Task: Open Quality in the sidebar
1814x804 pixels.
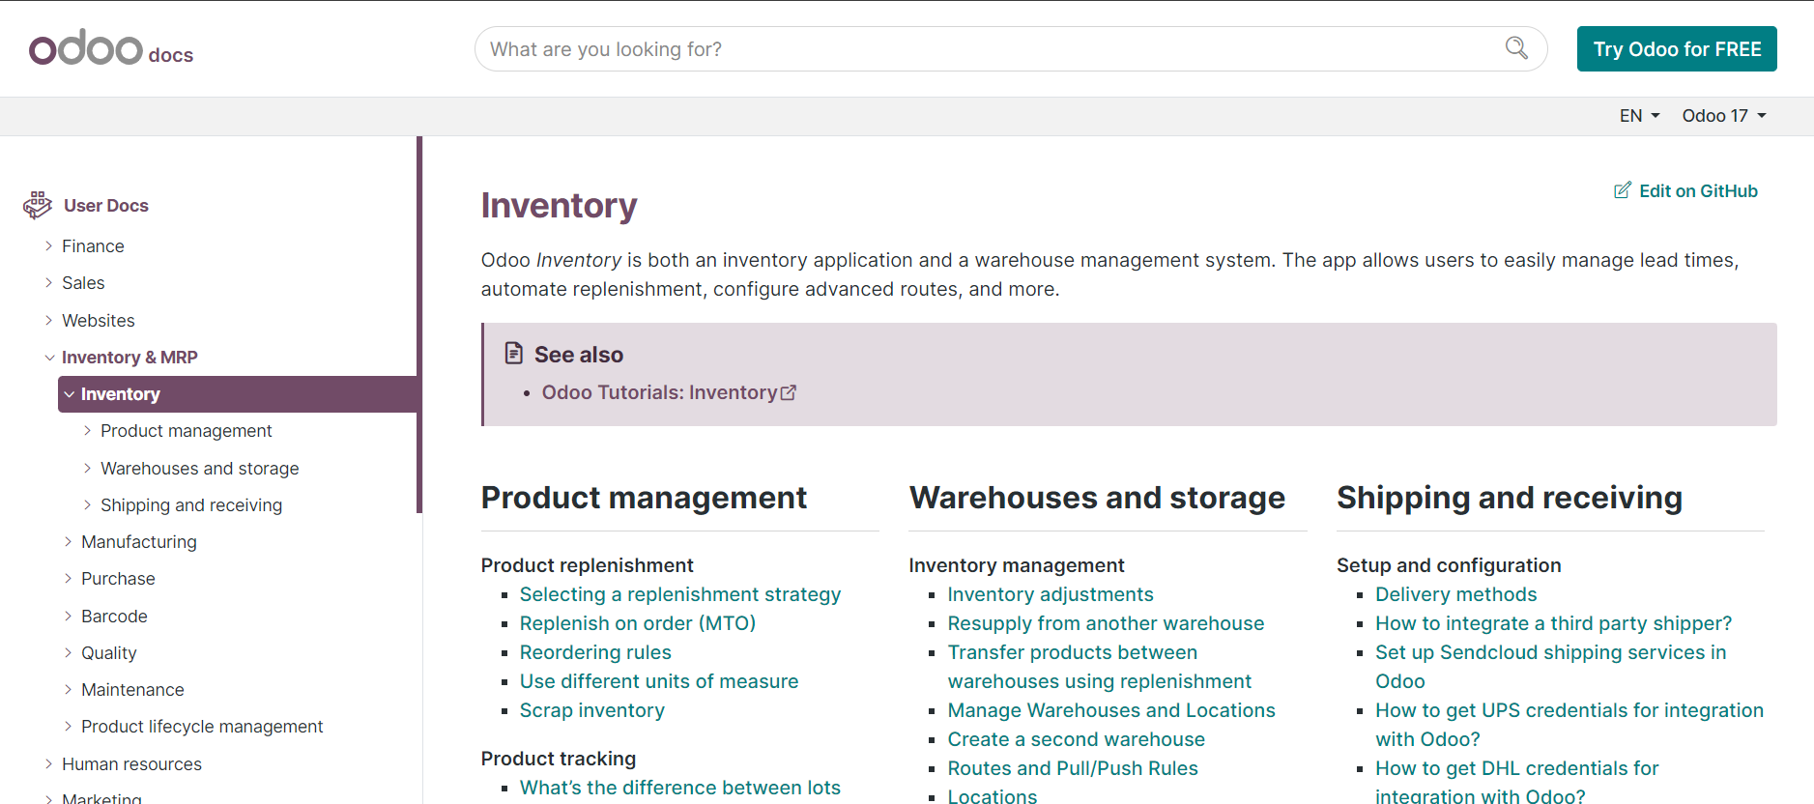Action: 109,653
